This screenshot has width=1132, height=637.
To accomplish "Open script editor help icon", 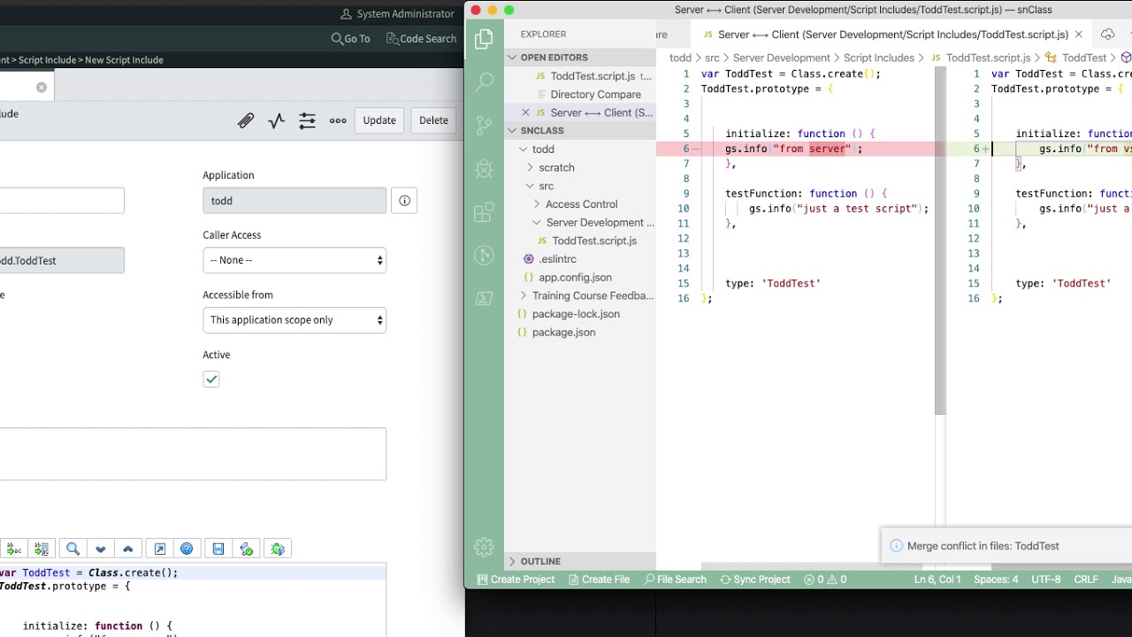I will click(x=187, y=549).
